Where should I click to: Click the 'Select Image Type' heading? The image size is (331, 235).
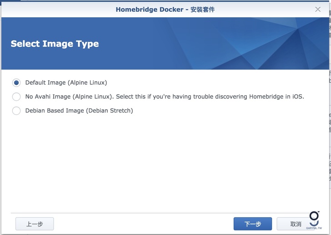tap(55, 44)
